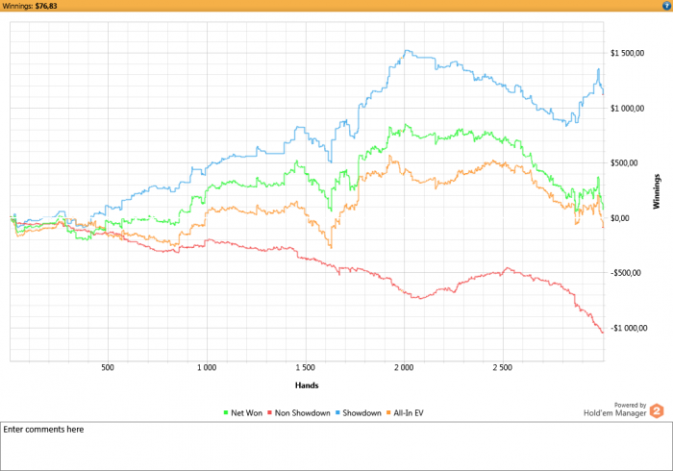
Task: Click the -$500,00 axis label
Action: (x=625, y=273)
